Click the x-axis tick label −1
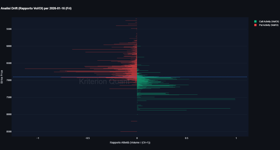 (x=38, y=138)
